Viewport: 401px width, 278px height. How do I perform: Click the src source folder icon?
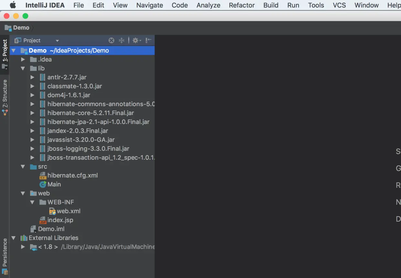33,167
